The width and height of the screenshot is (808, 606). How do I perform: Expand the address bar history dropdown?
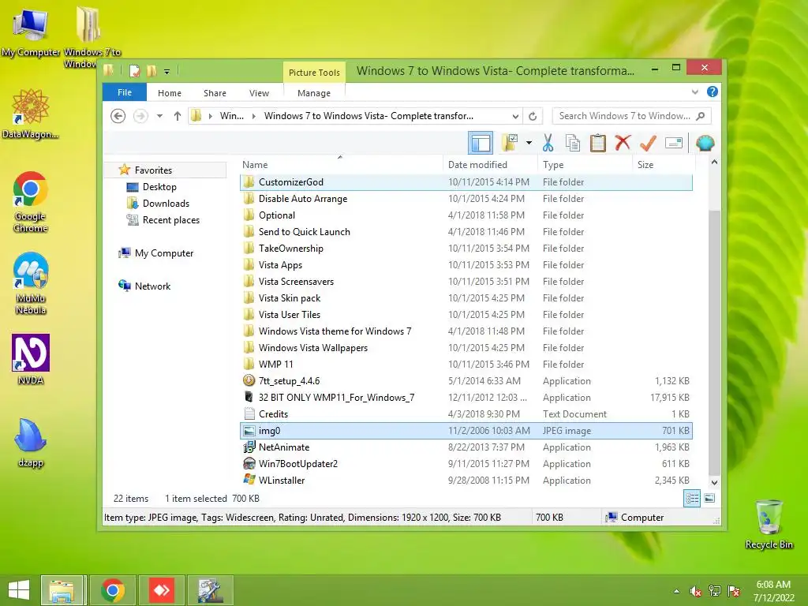pos(514,116)
